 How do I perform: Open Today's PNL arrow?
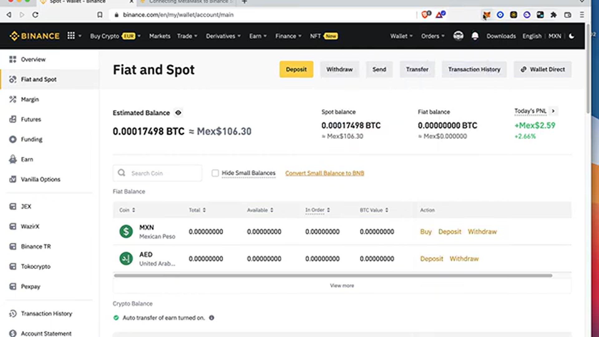[553, 111]
